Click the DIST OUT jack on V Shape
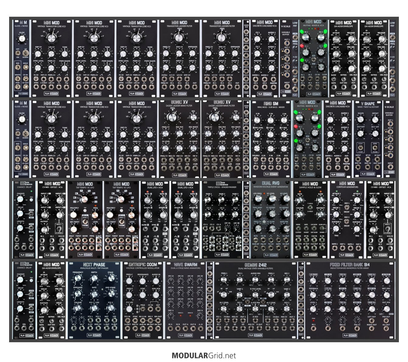The width and height of the screenshot is (408, 362). 377,167
